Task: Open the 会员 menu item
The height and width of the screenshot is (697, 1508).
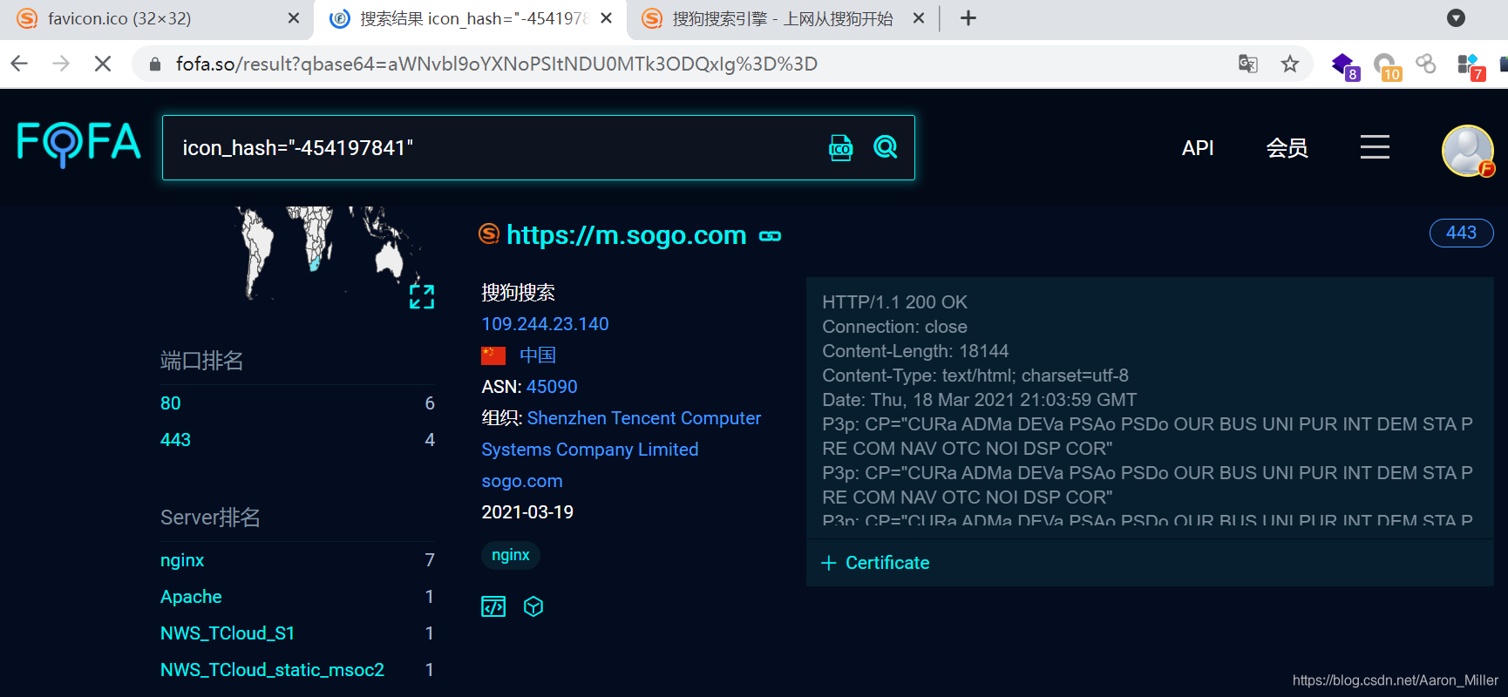Action: tap(1287, 148)
